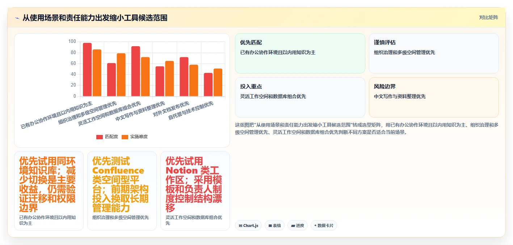Screen dimensions: 513x245
Task: Click the y-axis value 80
Action: (x=73, y=53)
